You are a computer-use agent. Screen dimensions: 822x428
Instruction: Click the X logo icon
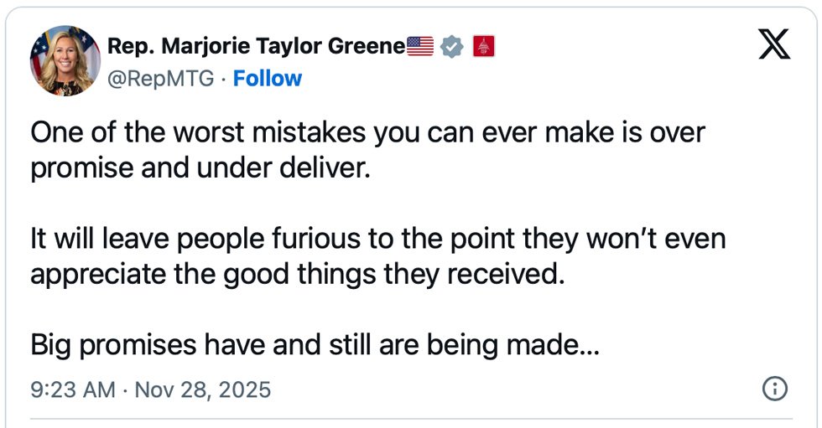(773, 43)
